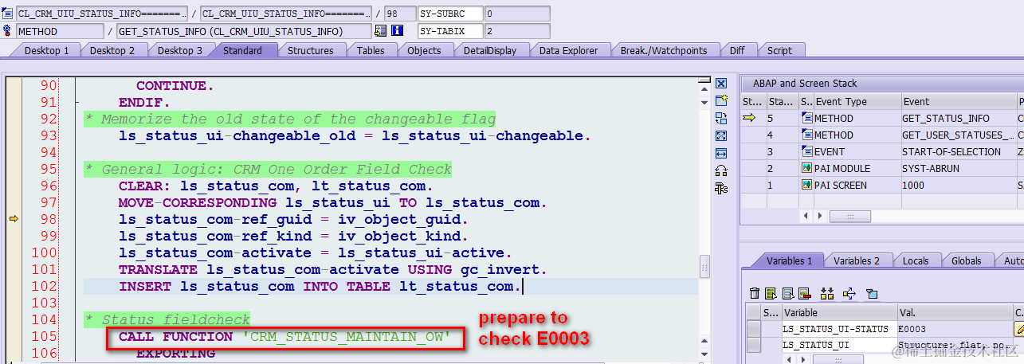The image size is (1024, 364).
Task: Click the row selector for LS_STATUS_UI-STATUS
Action: point(754,329)
